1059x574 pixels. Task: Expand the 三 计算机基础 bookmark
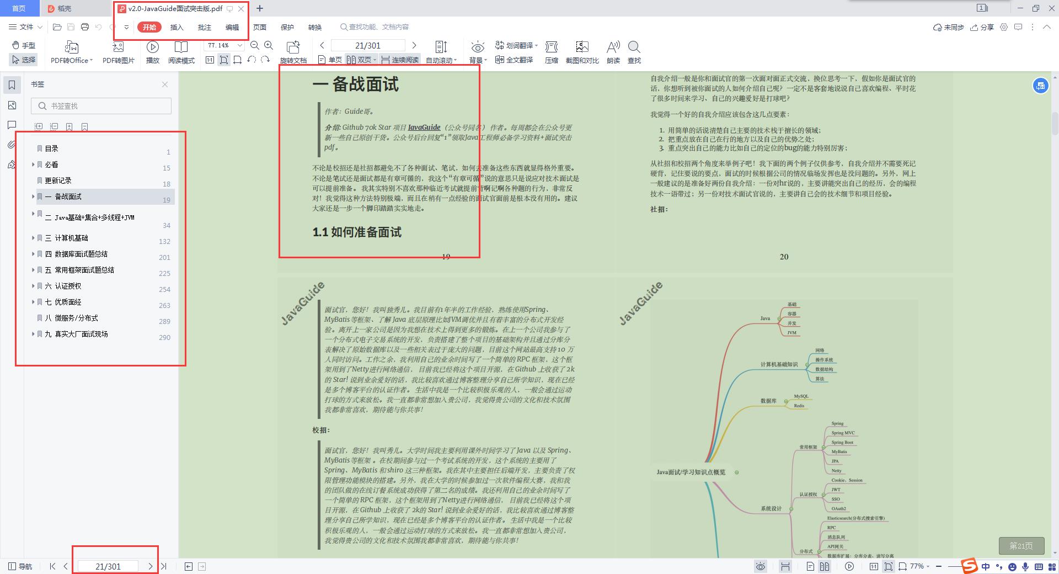(x=33, y=238)
